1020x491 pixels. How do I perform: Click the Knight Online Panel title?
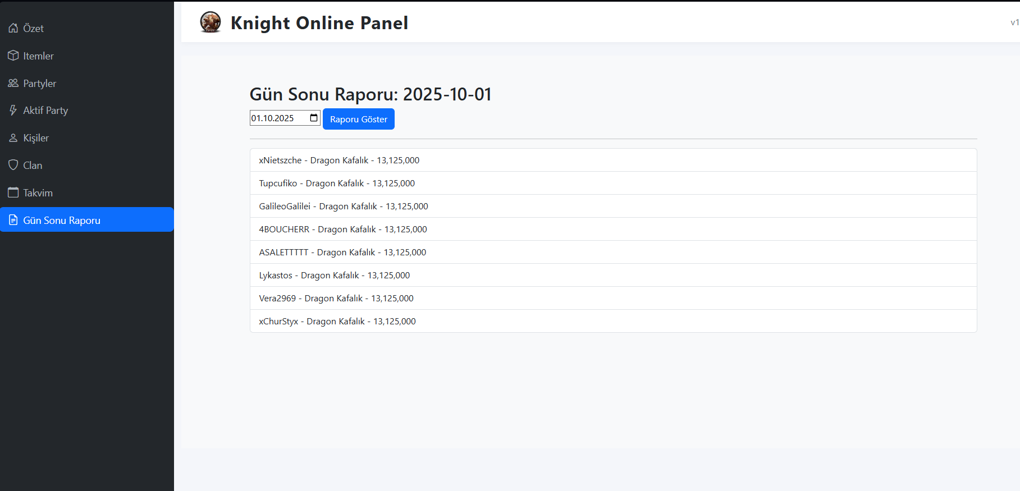coord(319,23)
